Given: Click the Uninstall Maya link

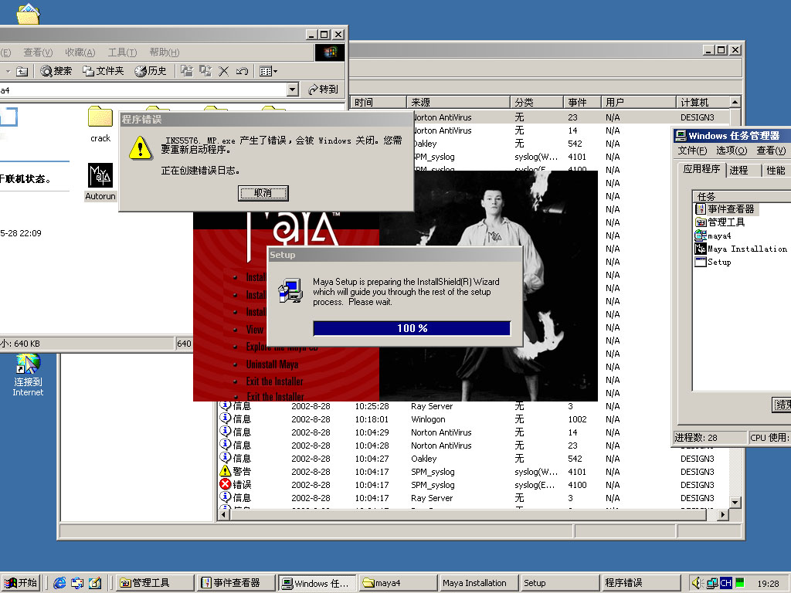Looking at the screenshot, I should point(272,364).
